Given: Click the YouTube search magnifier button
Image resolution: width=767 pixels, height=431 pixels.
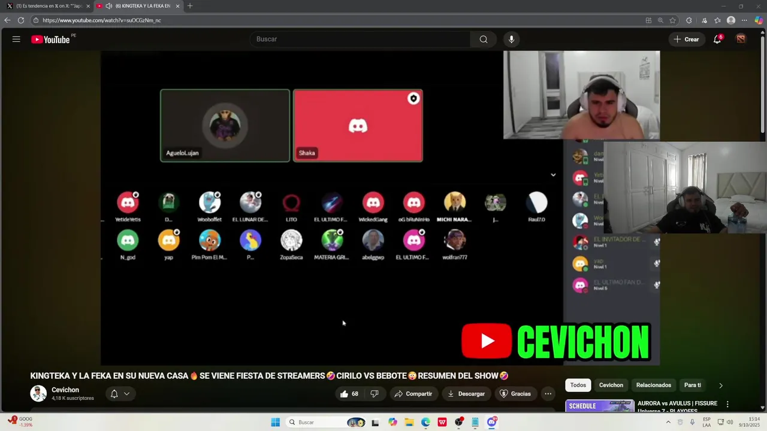Looking at the screenshot, I should coord(484,40).
